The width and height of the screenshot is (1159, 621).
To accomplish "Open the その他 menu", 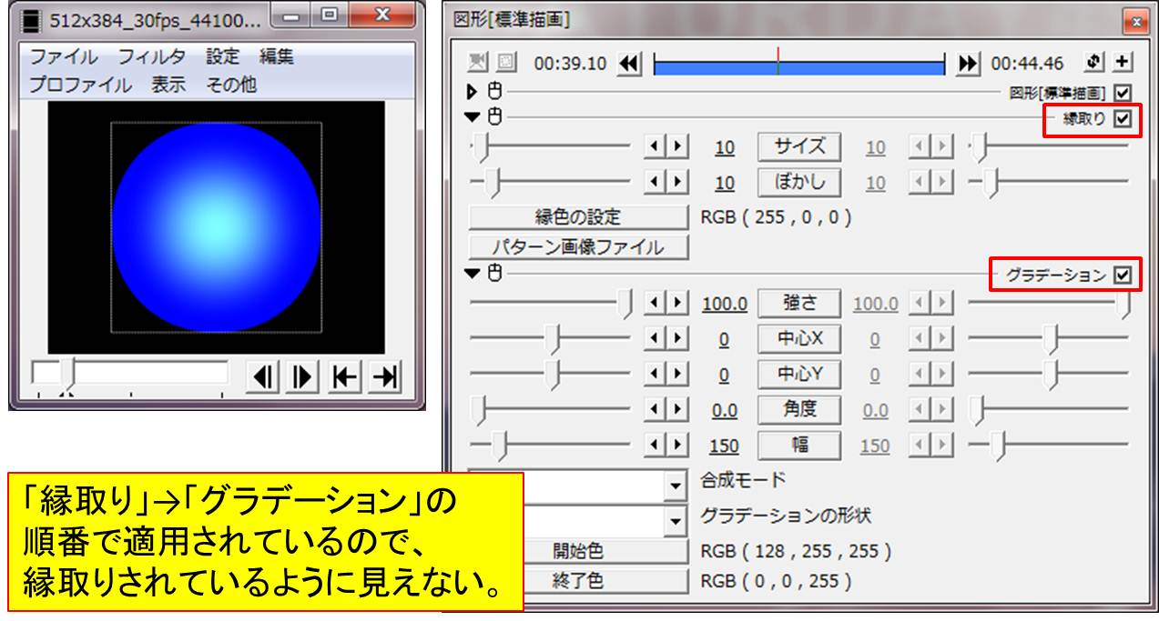I will [231, 85].
